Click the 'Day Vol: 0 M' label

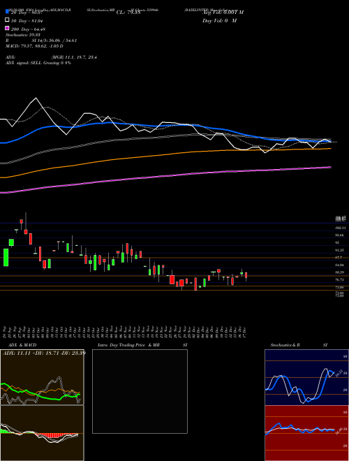point(219,20)
